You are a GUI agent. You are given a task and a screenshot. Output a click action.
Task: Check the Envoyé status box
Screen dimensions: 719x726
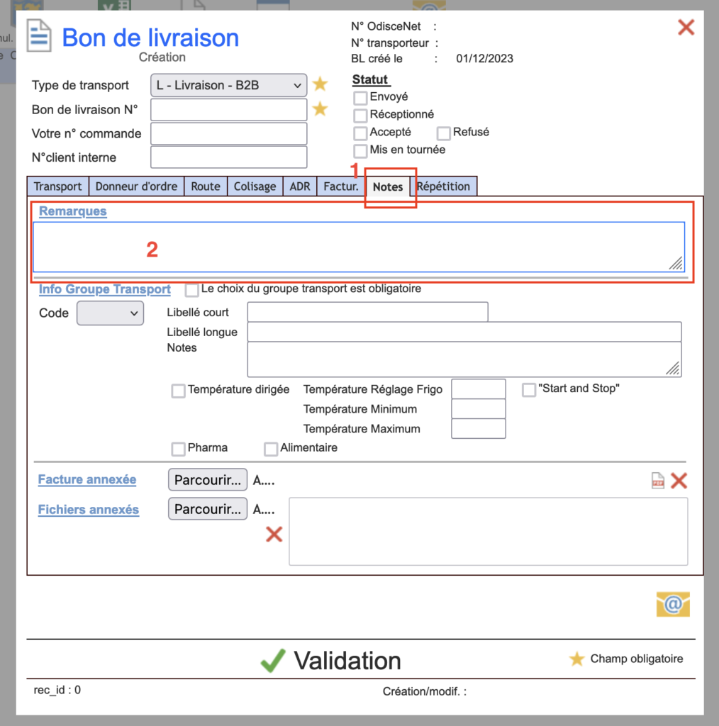[360, 98]
